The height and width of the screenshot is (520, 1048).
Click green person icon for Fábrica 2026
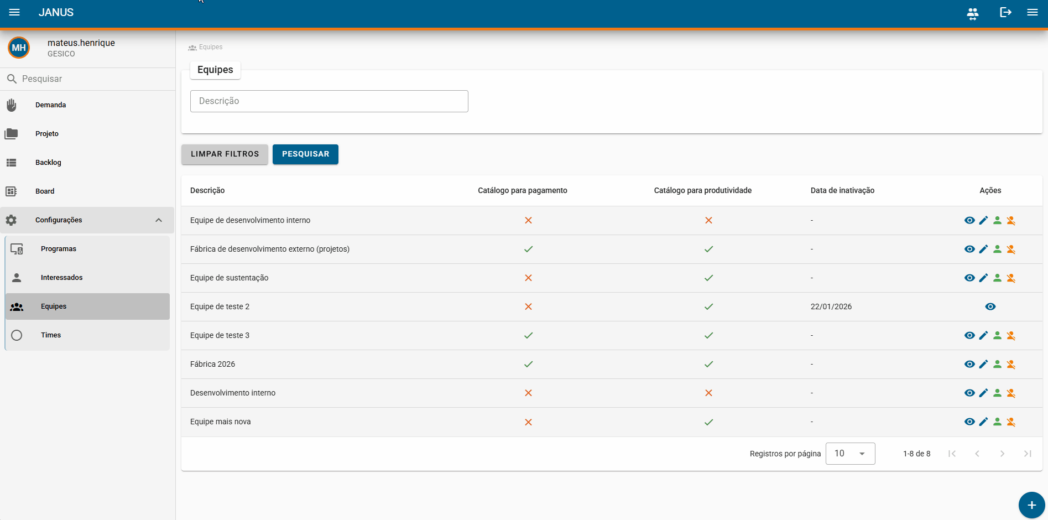tap(997, 364)
